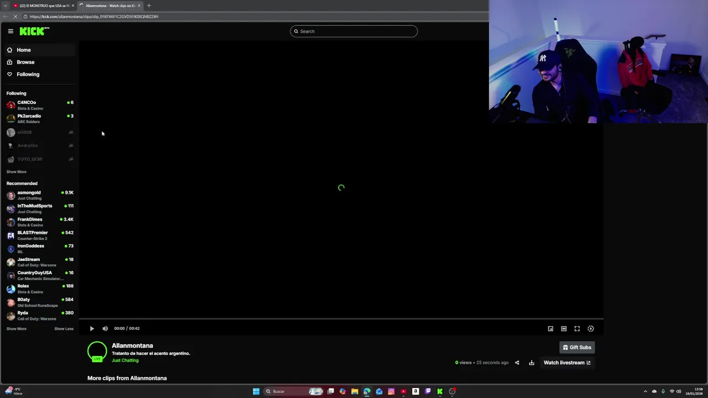Open IronGoddess IRL channel
The image size is (708, 398).
point(39,249)
